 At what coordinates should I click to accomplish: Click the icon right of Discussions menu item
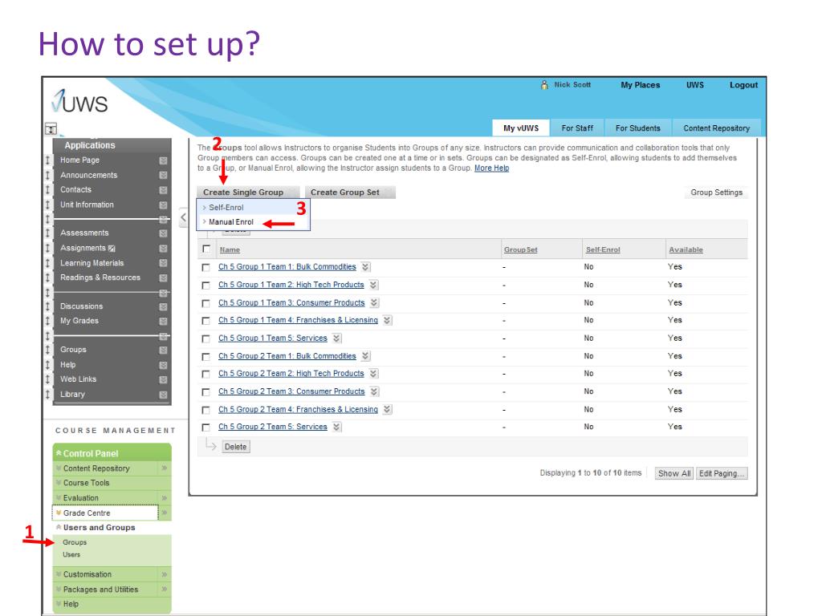[x=163, y=306]
